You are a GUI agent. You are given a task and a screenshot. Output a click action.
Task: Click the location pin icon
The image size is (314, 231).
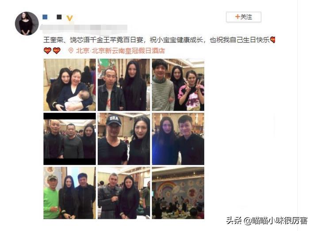click(x=71, y=51)
